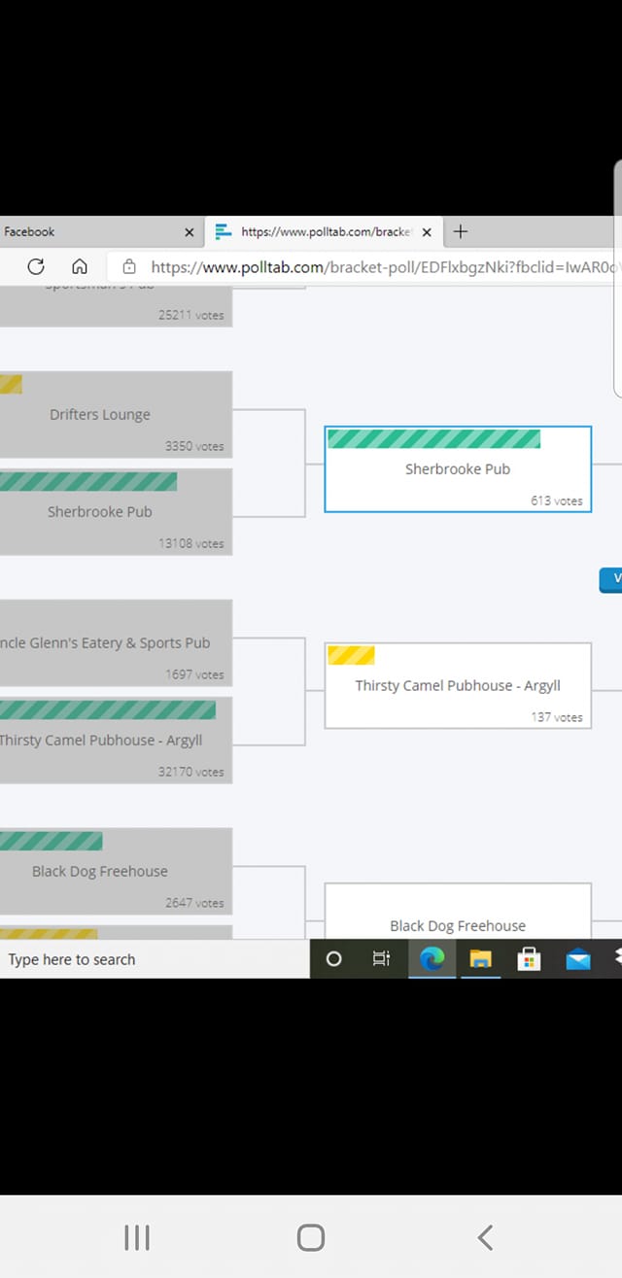Click the Drifters Lounge 3350 votes entry
622x1278 pixels.
(x=116, y=414)
